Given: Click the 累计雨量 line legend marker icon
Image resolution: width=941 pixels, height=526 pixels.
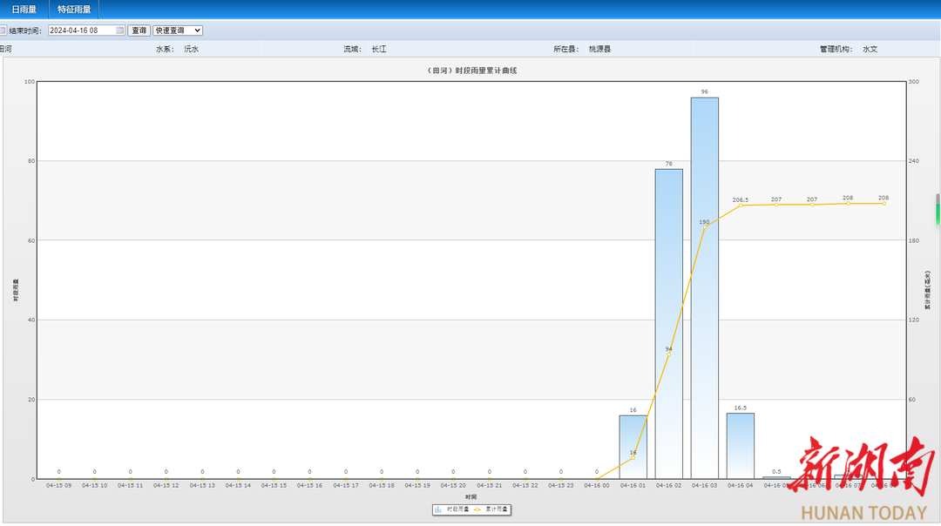Looking at the screenshot, I should point(477,509).
